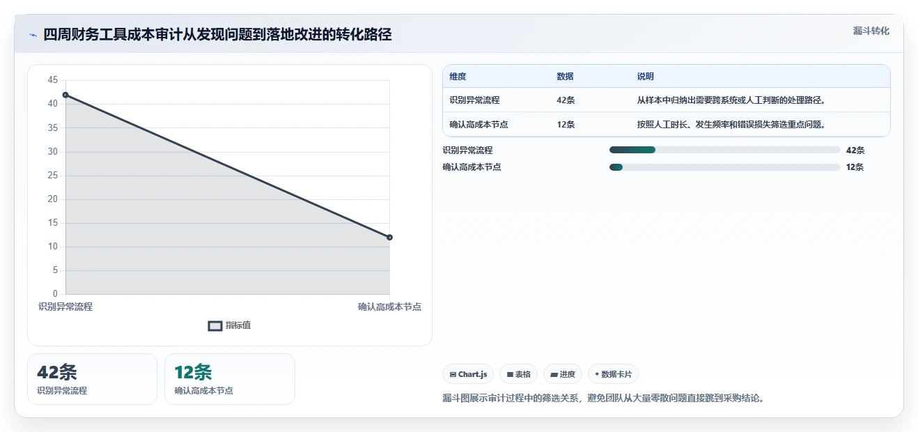Click the 维度 column header

click(x=458, y=77)
